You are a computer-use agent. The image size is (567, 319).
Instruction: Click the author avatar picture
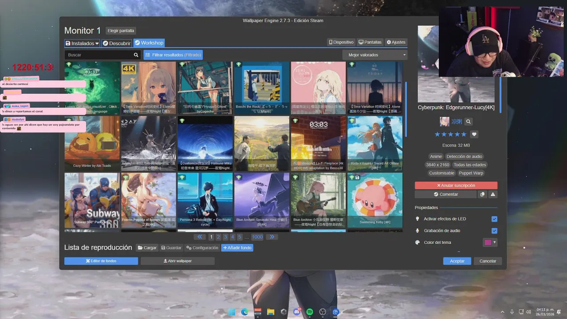444,121
